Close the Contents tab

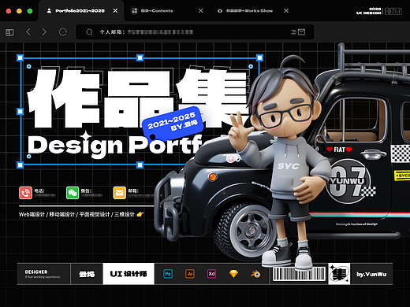200,11
